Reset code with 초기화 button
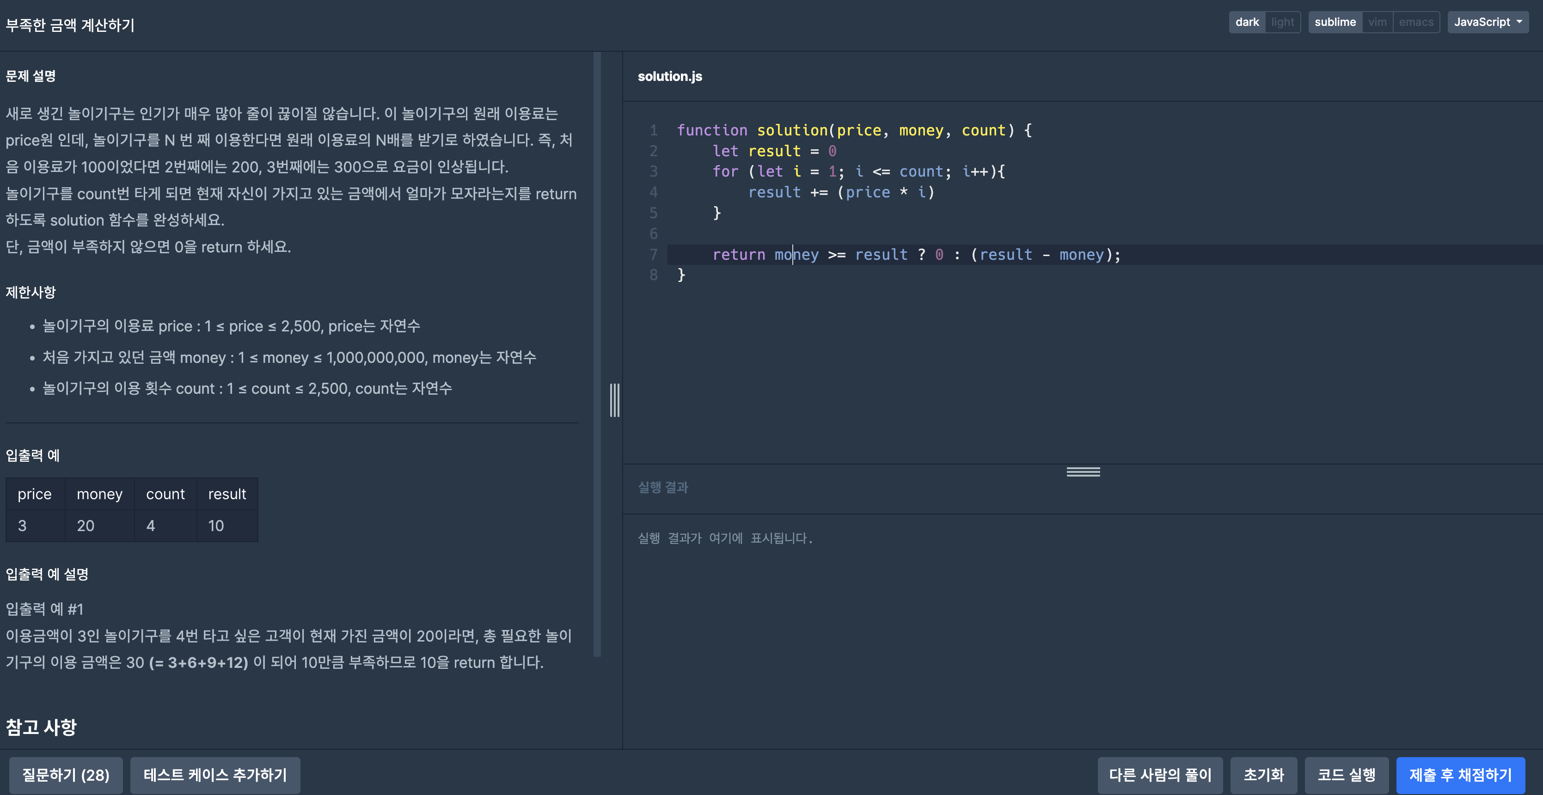 (x=1263, y=775)
